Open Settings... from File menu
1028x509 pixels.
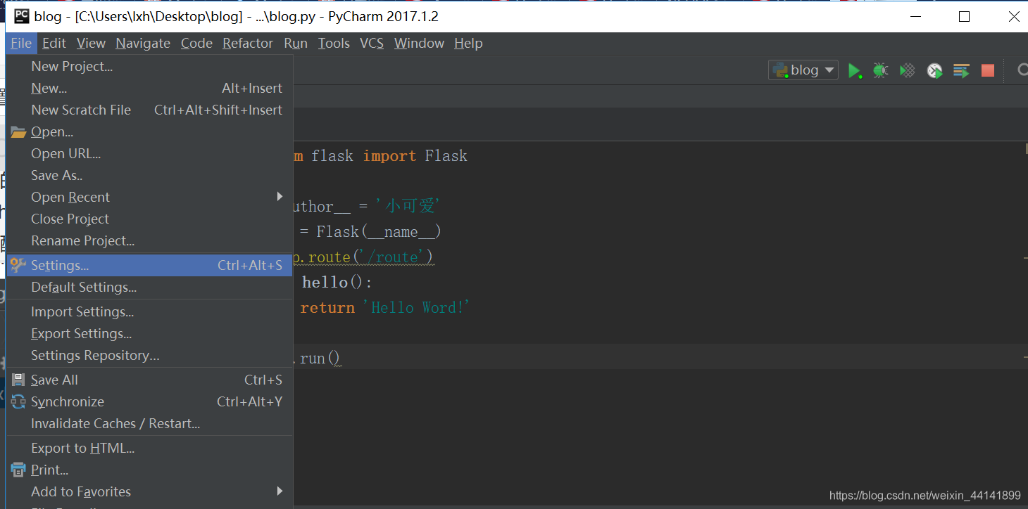(149, 265)
